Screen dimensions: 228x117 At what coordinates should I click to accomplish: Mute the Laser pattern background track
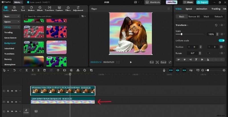pyautogui.click(x=16, y=102)
